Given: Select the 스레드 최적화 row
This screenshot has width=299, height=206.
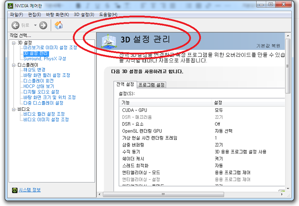Looking at the screenshot, I should click(x=202, y=165).
